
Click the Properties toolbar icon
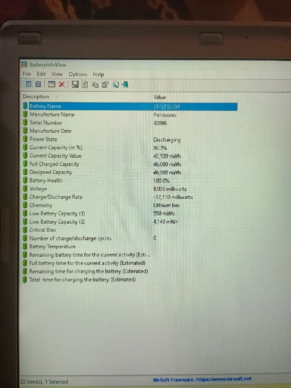105,85
